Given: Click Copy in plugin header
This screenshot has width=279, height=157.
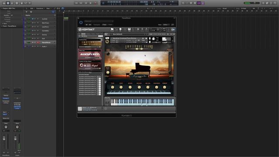Looking at the screenshot, I should point(104,25).
